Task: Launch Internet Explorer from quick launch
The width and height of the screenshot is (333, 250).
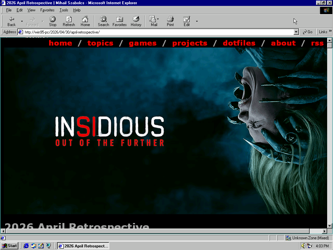Action: click(26, 246)
